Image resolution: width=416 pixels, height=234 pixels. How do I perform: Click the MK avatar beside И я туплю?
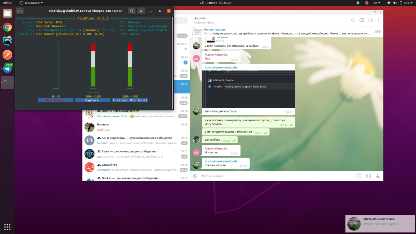tap(196, 152)
